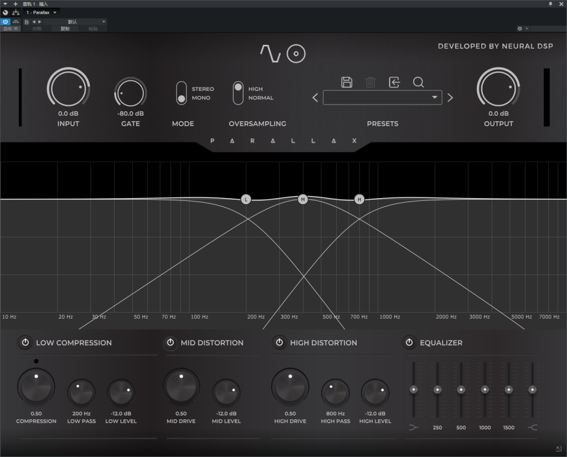567x457 pixels.
Task: Toggle the automation off (自动:关) button
Action: click(11, 29)
